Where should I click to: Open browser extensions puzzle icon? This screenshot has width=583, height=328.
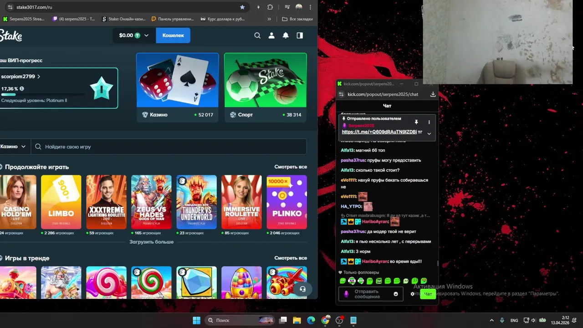tap(270, 7)
